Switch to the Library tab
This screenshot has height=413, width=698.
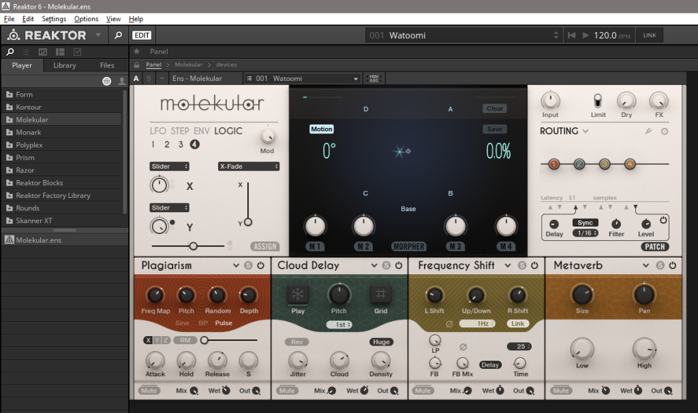point(65,65)
